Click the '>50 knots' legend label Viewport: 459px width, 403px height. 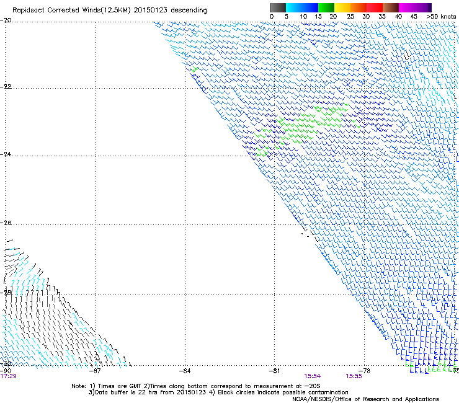tap(441, 17)
